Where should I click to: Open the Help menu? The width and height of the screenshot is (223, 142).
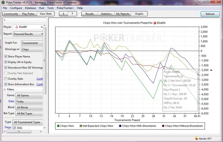click(x=80, y=8)
